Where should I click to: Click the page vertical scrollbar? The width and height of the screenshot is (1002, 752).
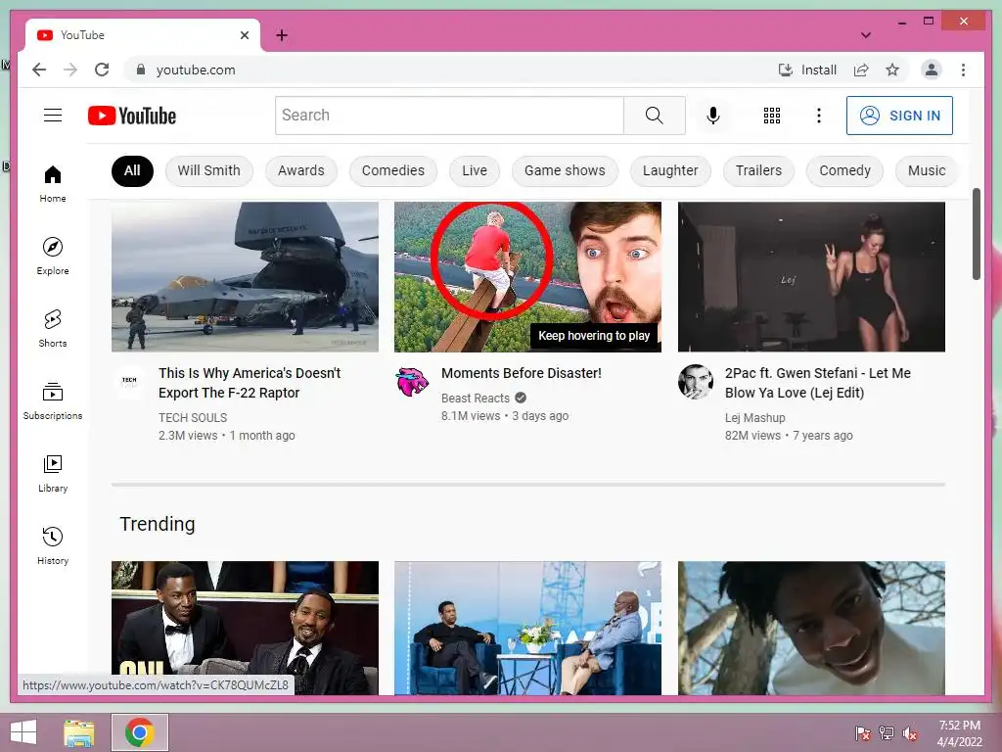pos(976,233)
